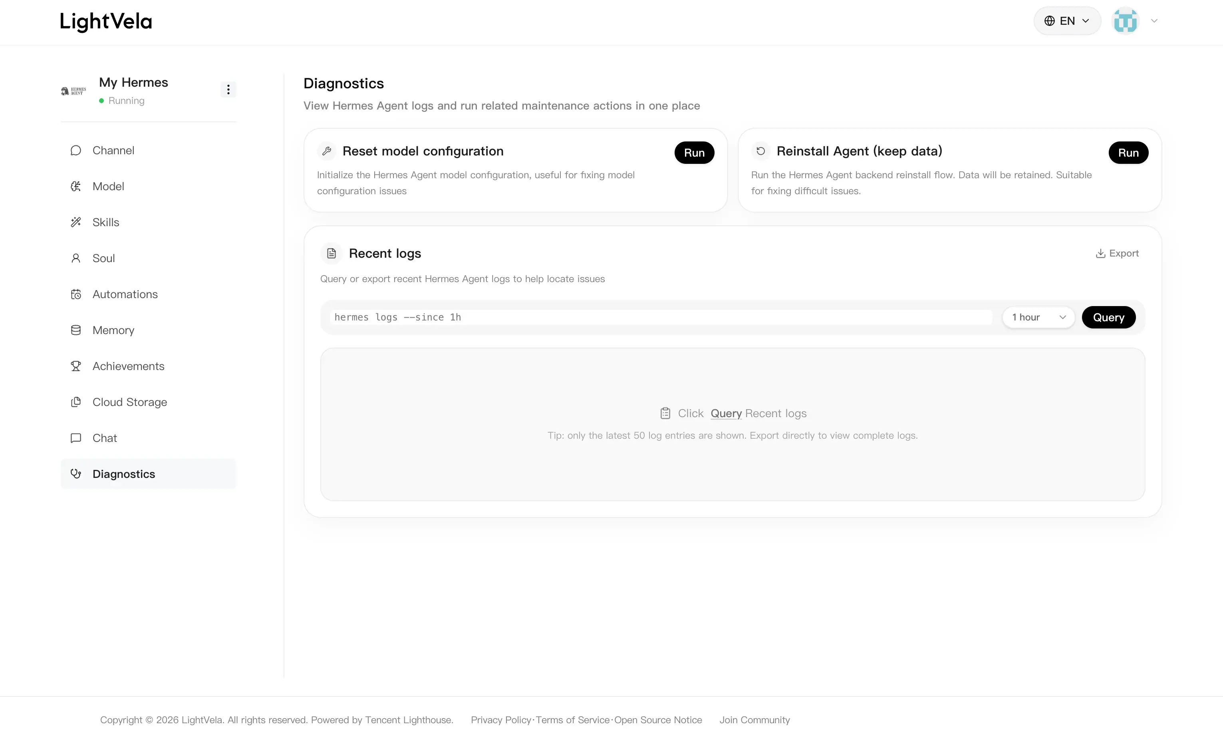Run the Reset model configuration action
Viewport: 1223px width, 740px height.
pyautogui.click(x=694, y=153)
